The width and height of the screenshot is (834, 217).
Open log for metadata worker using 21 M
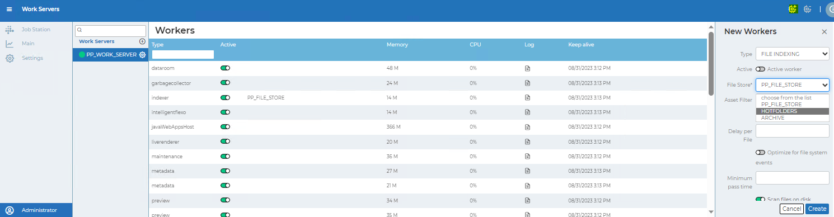(527, 185)
